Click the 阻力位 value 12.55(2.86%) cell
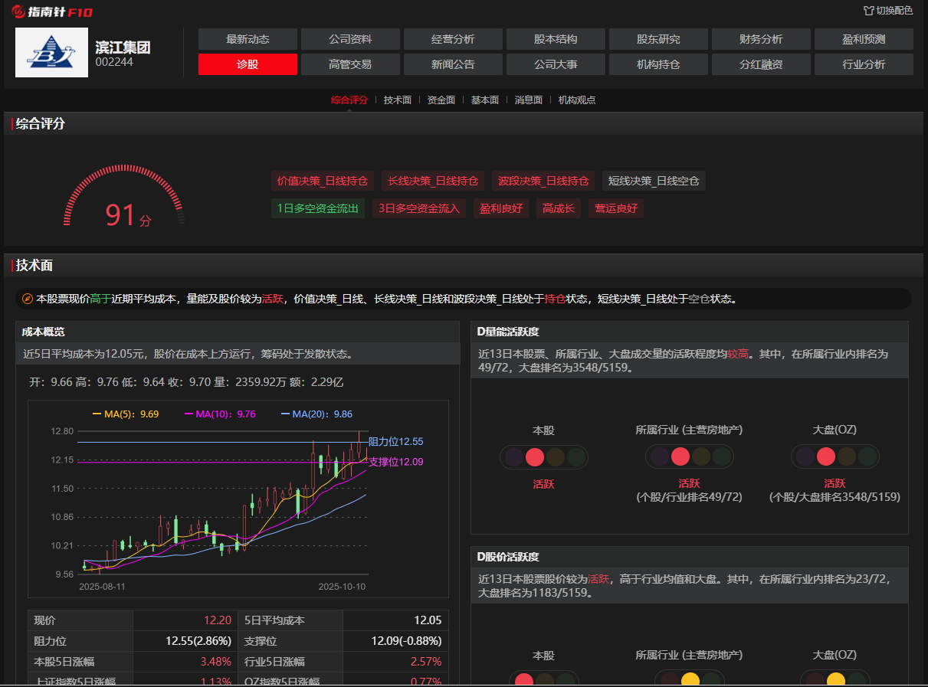 coord(185,641)
